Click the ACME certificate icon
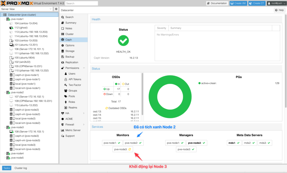The image size is (287, 173). (63, 119)
